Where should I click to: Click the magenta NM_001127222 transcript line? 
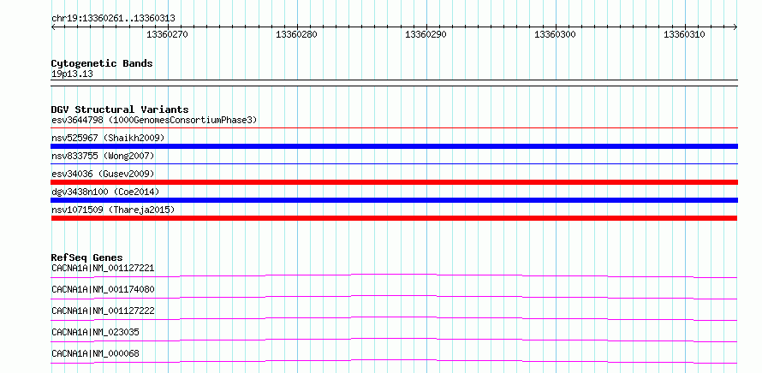tap(394, 318)
